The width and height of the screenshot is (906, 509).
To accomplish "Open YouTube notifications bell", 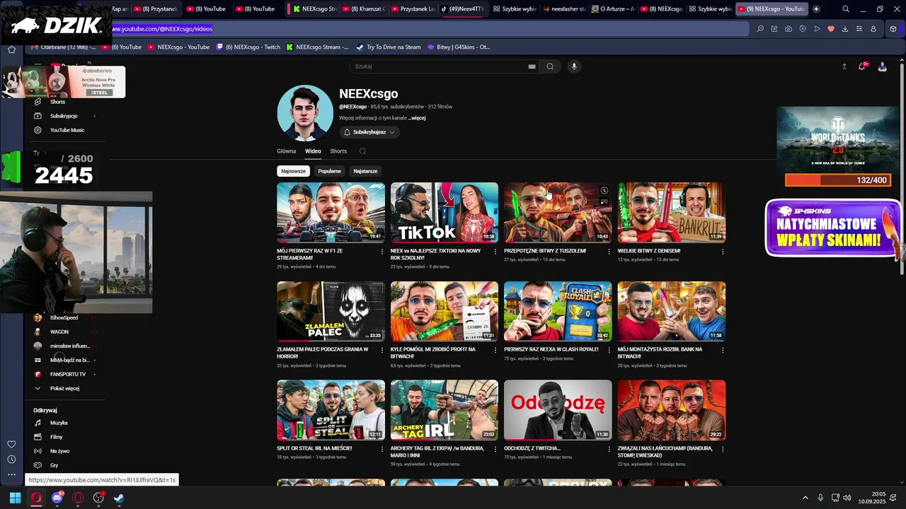I will (862, 66).
